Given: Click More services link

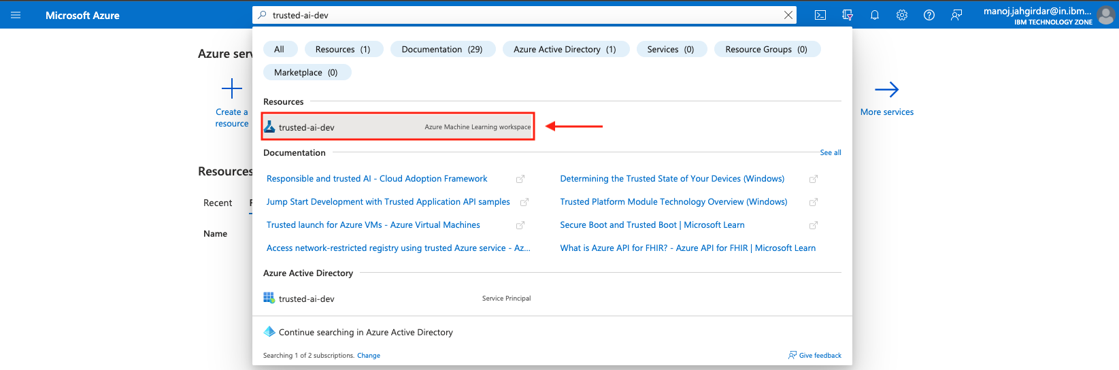Looking at the screenshot, I should click(887, 112).
